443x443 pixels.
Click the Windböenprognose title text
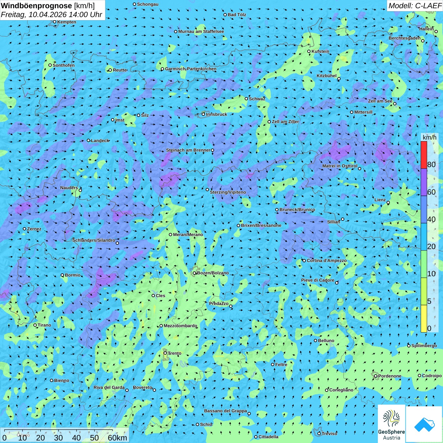(x=36, y=6)
